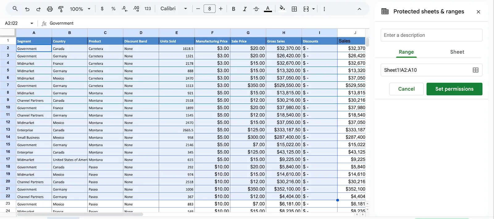
Task: Click the vertical scrollbar thumb
Action: pos(367,42)
